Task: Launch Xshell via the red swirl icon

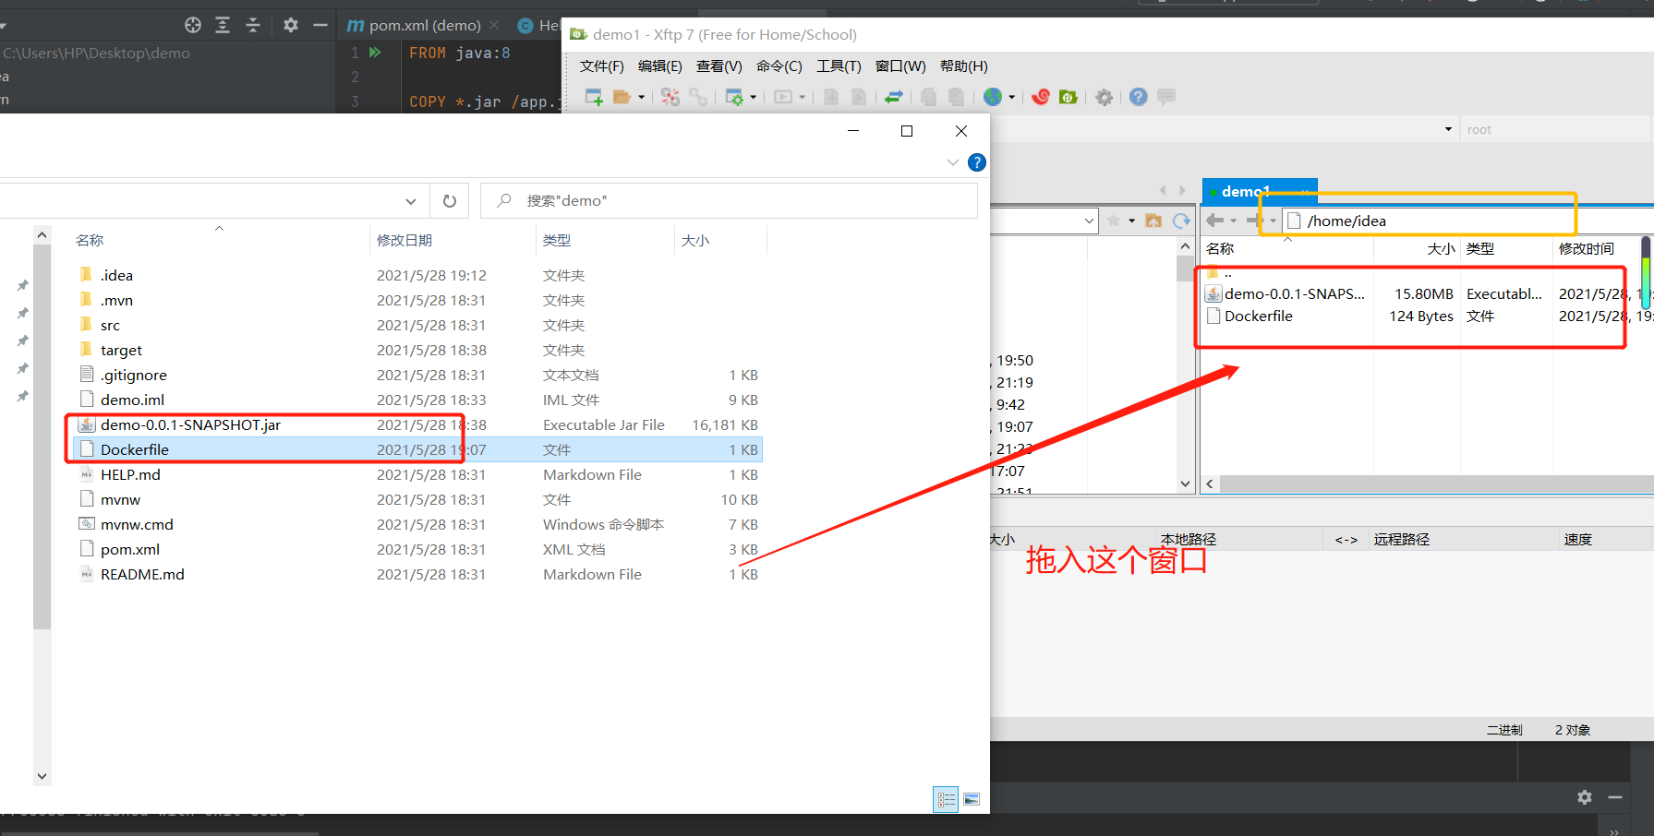Action: [1041, 97]
